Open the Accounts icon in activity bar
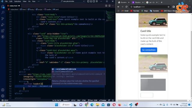Viewport: 192px width, 108px height. [3, 90]
